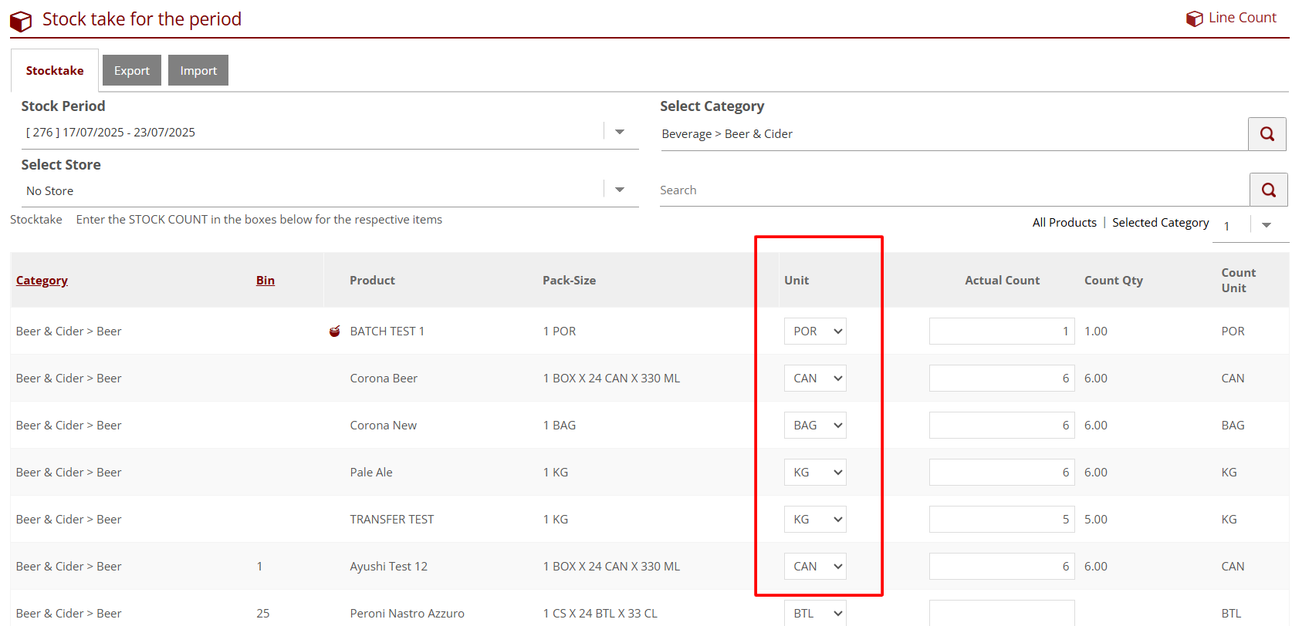Open the Select Store dropdown
1292x626 pixels.
click(620, 190)
